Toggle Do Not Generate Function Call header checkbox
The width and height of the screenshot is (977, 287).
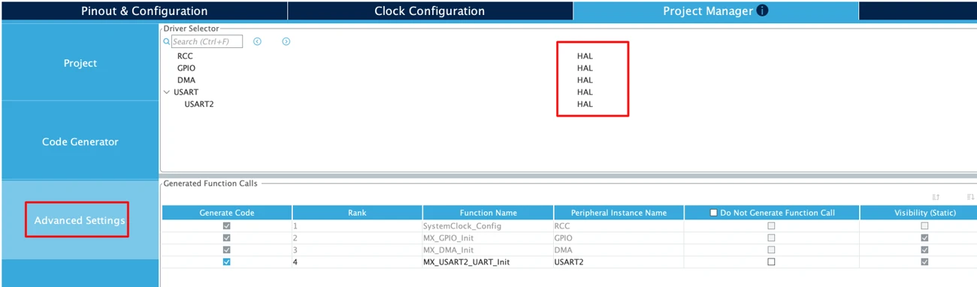(x=714, y=213)
